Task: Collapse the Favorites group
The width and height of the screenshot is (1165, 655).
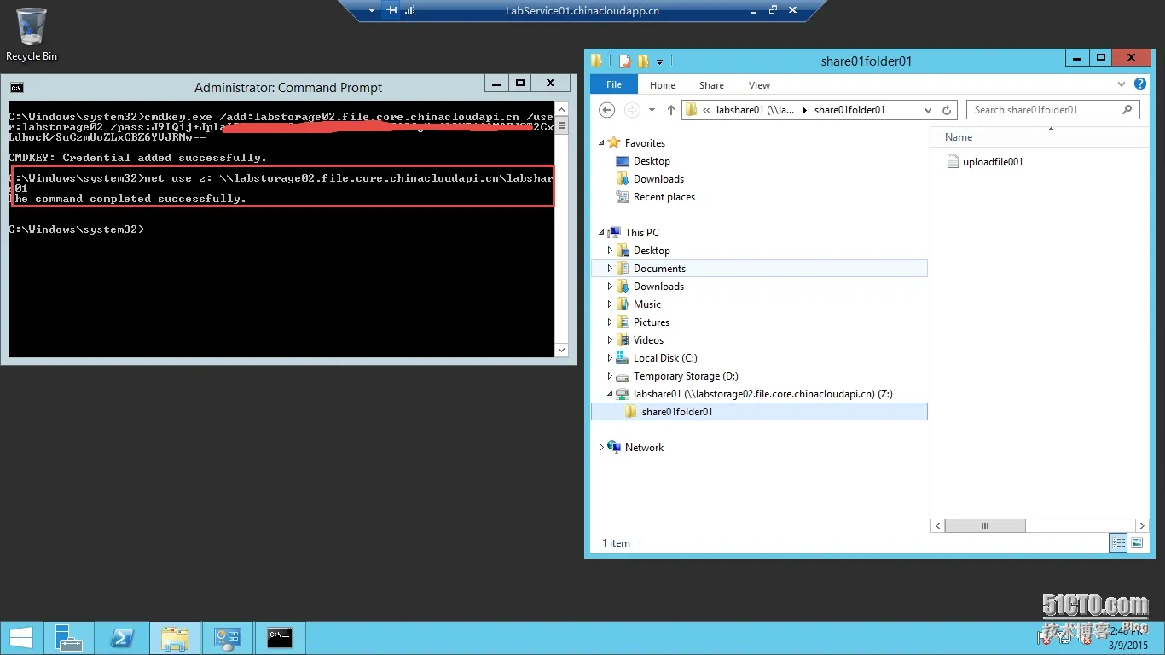Action: (601, 143)
